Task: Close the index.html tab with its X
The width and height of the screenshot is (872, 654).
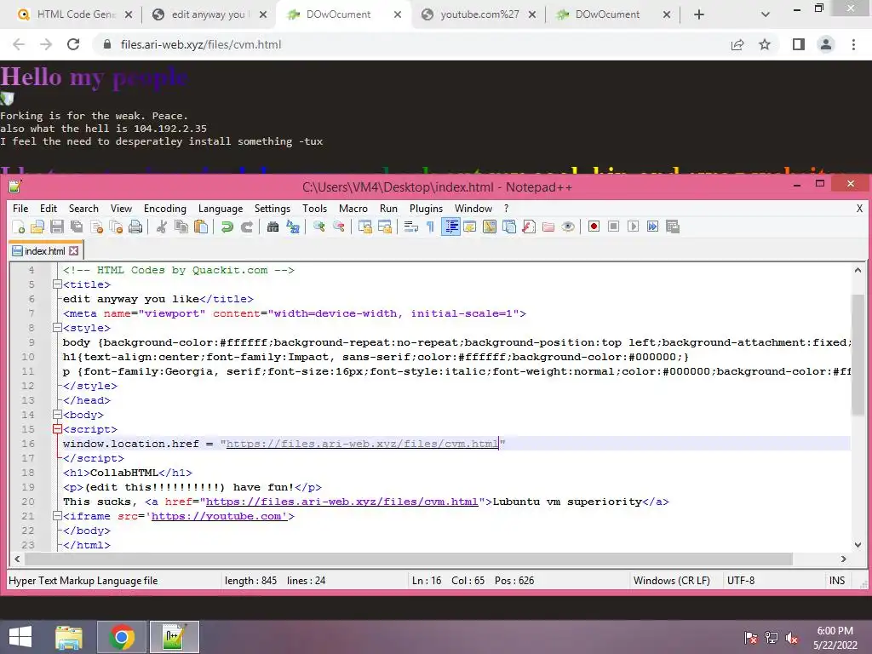Action: [73, 251]
